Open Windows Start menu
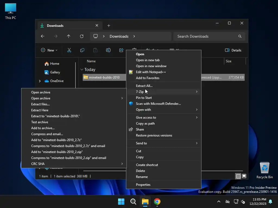Image resolution: width=278 pixels, height=208 pixels. (x=121, y=201)
